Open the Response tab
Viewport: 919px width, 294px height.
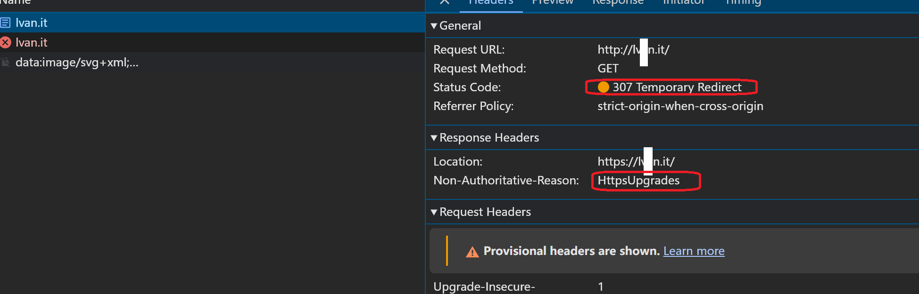tap(618, 2)
